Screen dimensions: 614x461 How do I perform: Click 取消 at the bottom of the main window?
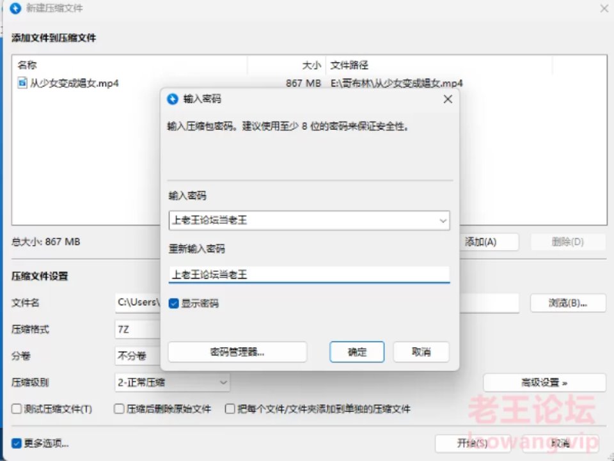click(560, 443)
